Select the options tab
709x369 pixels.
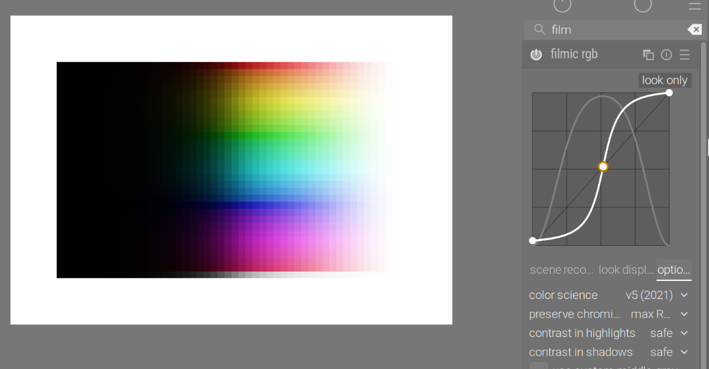[x=673, y=270]
